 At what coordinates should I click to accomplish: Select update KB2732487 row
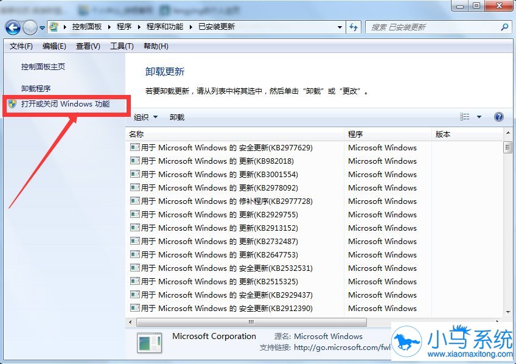click(x=315, y=241)
